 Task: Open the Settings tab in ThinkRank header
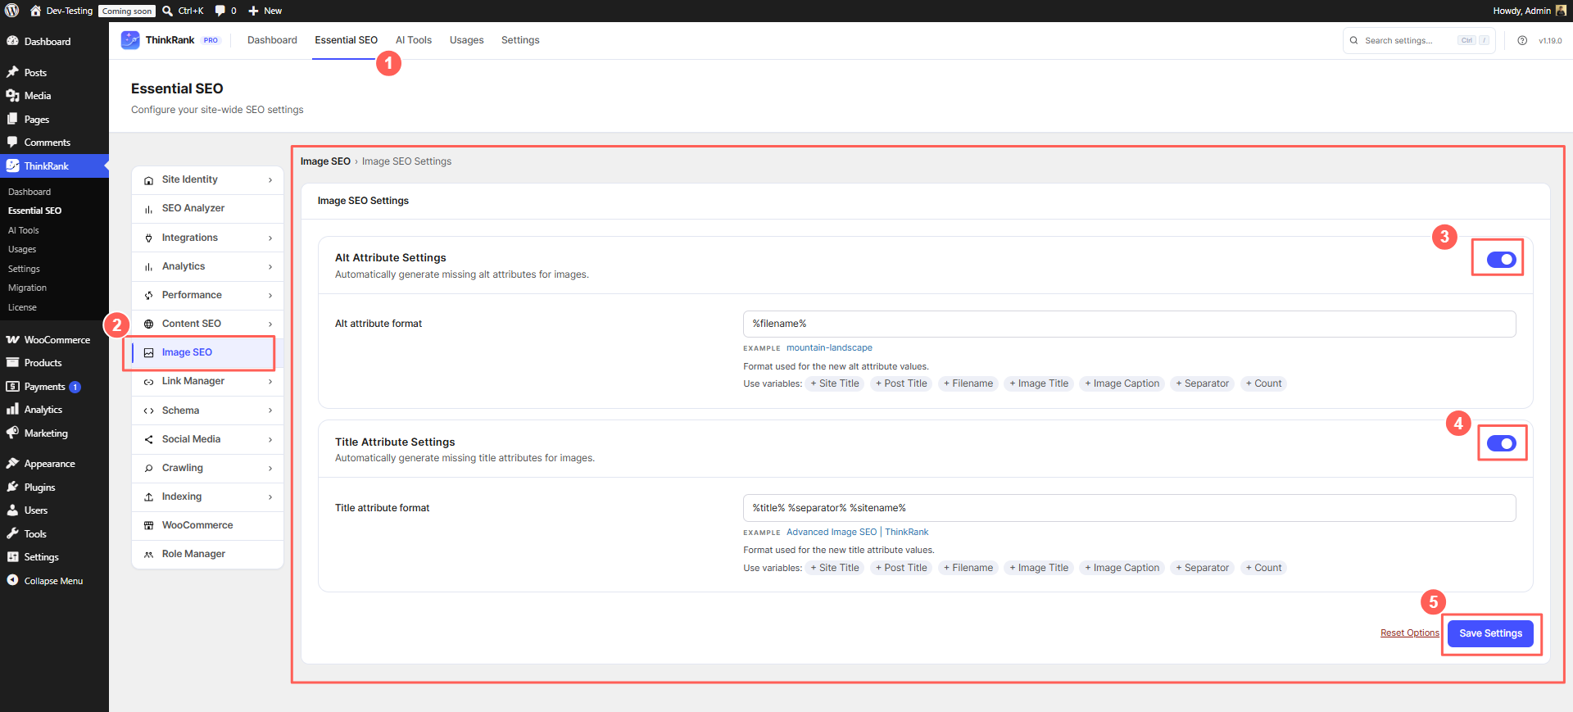520,40
